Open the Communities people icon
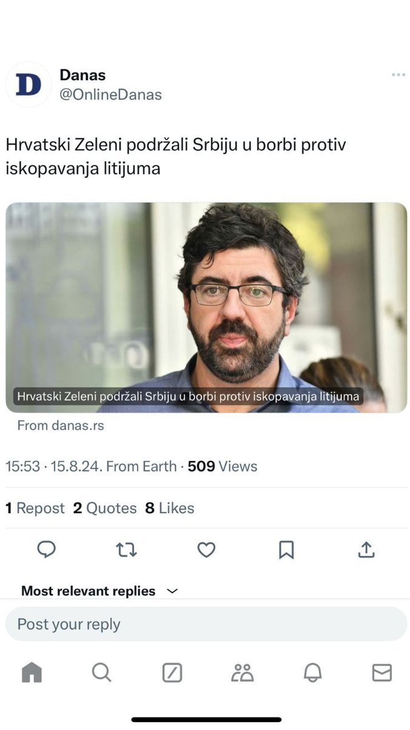This screenshot has width=410, height=730. click(243, 672)
